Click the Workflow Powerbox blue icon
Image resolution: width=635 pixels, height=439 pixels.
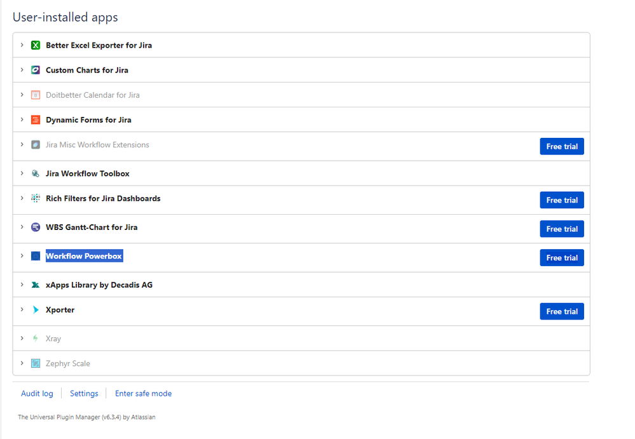pos(36,256)
